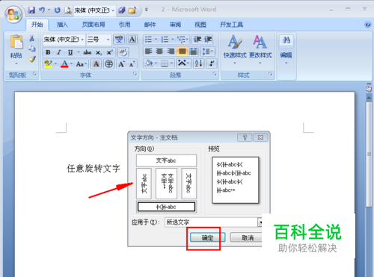Apply bullet list
The height and width of the screenshot is (277, 374).
coord(148,40)
